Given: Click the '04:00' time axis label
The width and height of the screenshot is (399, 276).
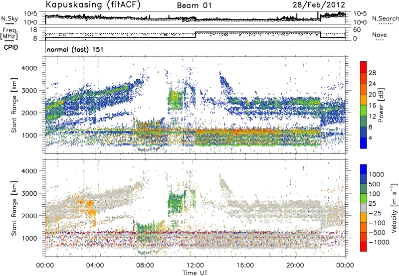Looking at the screenshot, I should [95, 265].
